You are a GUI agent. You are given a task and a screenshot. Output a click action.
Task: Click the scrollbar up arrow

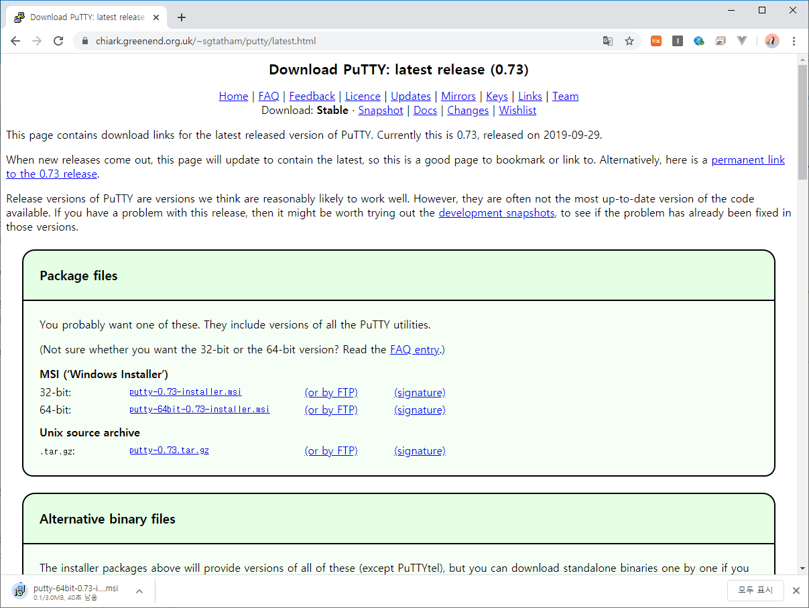click(802, 59)
